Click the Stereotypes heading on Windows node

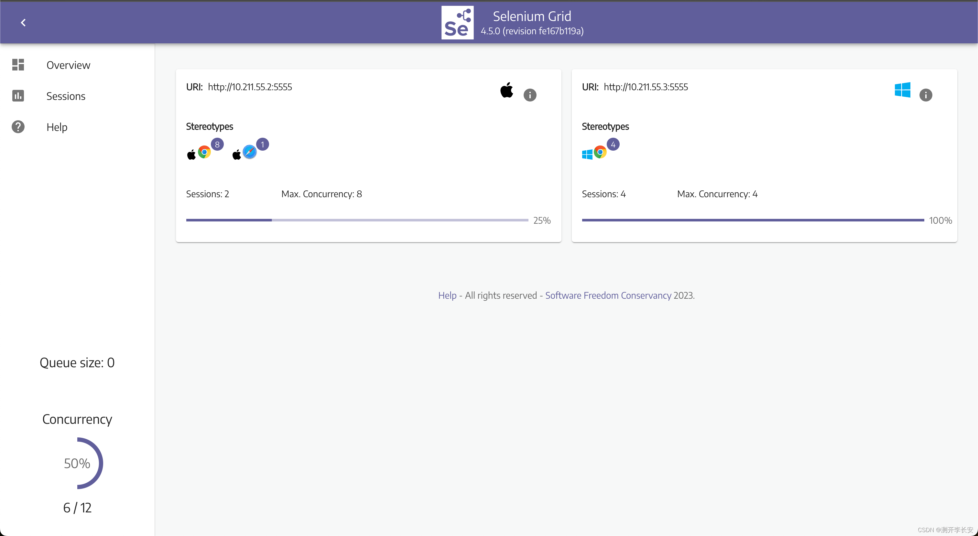605,126
